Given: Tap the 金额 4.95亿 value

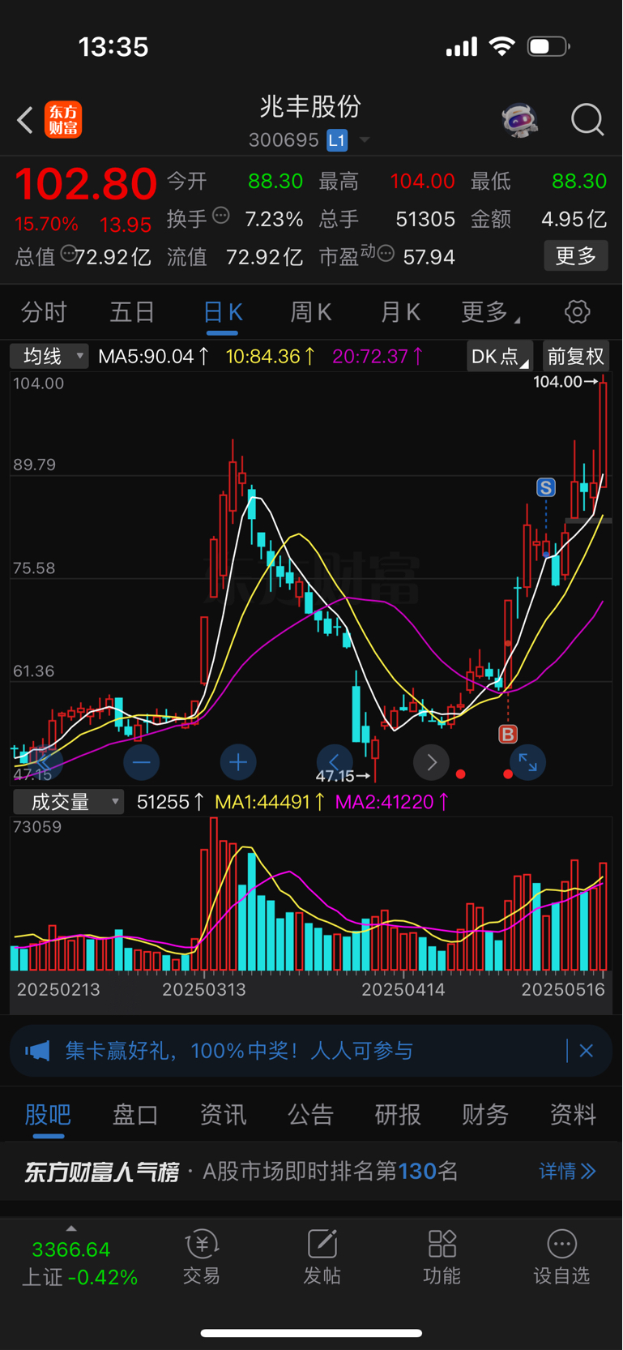Looking at the screenshot, I should [x=574, y=219].
